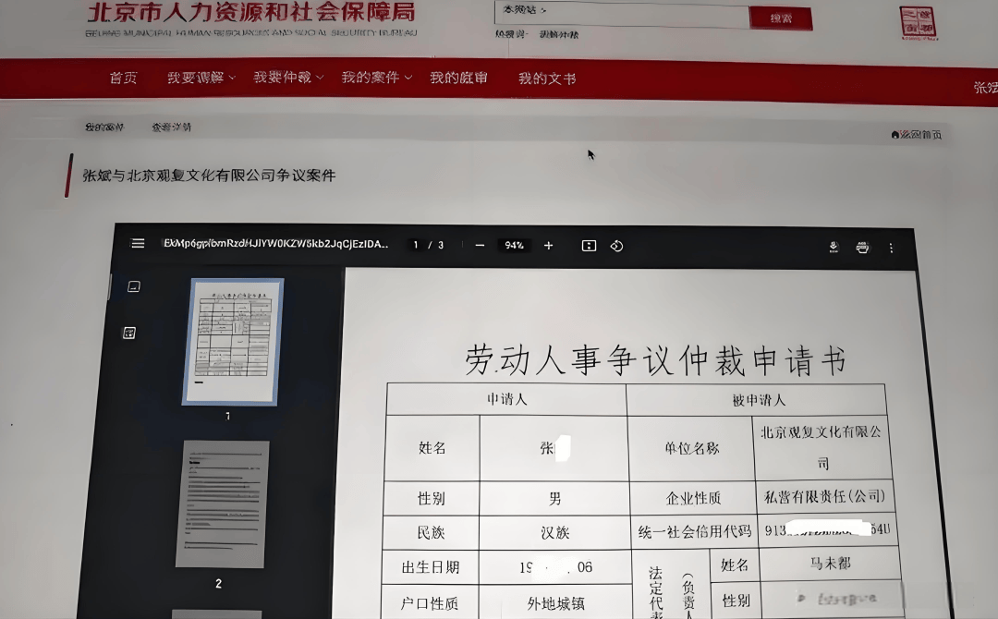This screenshot has width=998, height=619.
Task: Click the 户口性质 label cell
Action: pos(430,603)
